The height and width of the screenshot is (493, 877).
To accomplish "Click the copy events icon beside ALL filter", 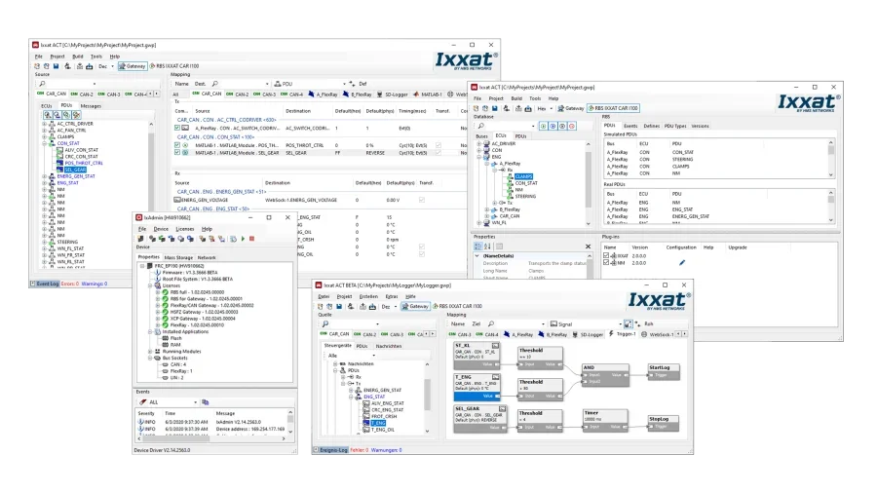I will click(206, 402).
